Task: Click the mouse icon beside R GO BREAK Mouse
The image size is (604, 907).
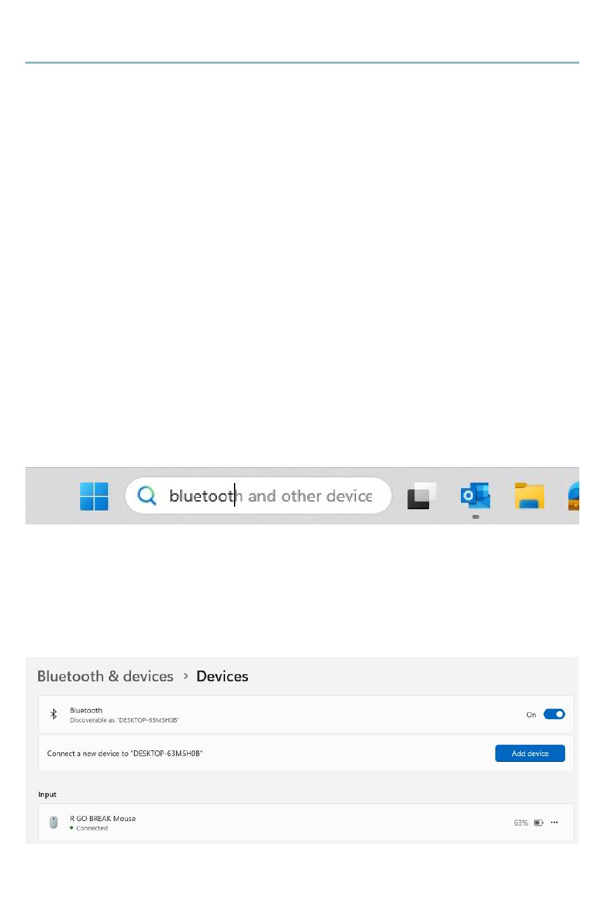Action: point(53,822)
